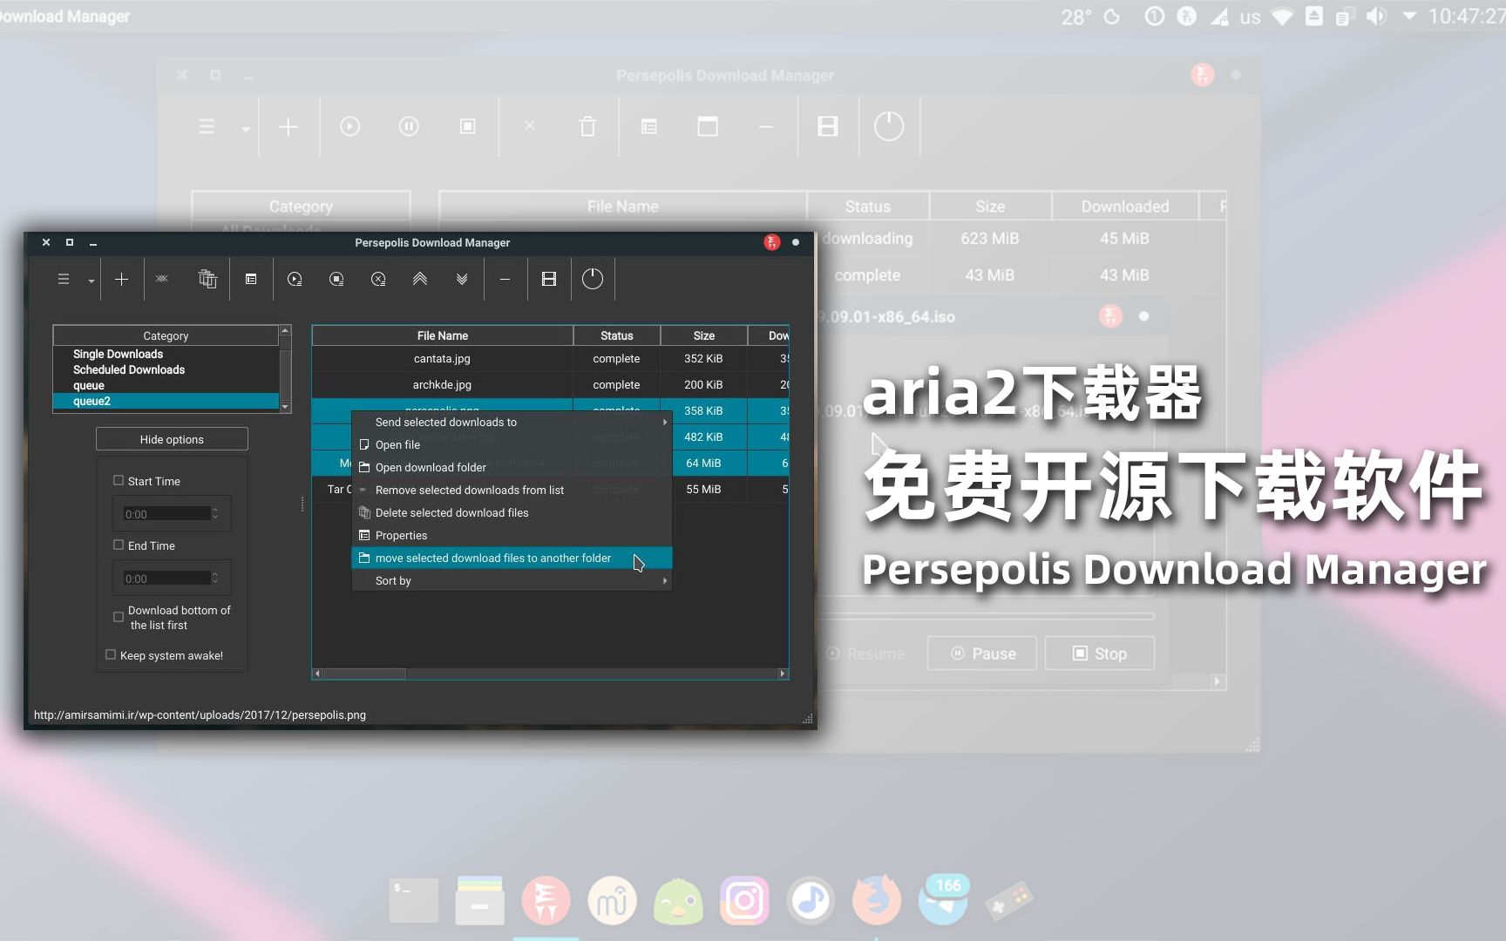Select move selected download files to another folder
1506x941 pixels.
[x=512, y=558]
